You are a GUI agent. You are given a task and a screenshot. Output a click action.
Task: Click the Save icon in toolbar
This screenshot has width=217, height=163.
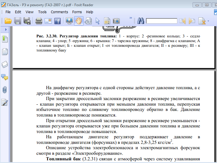pos(18,21)
